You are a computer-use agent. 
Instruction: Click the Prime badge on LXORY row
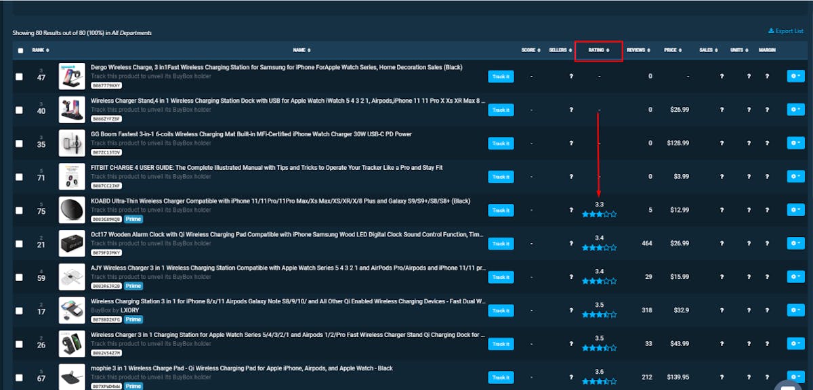pos(133,320)
